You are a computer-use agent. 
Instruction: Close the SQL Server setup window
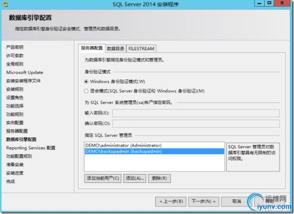point(282,3)
